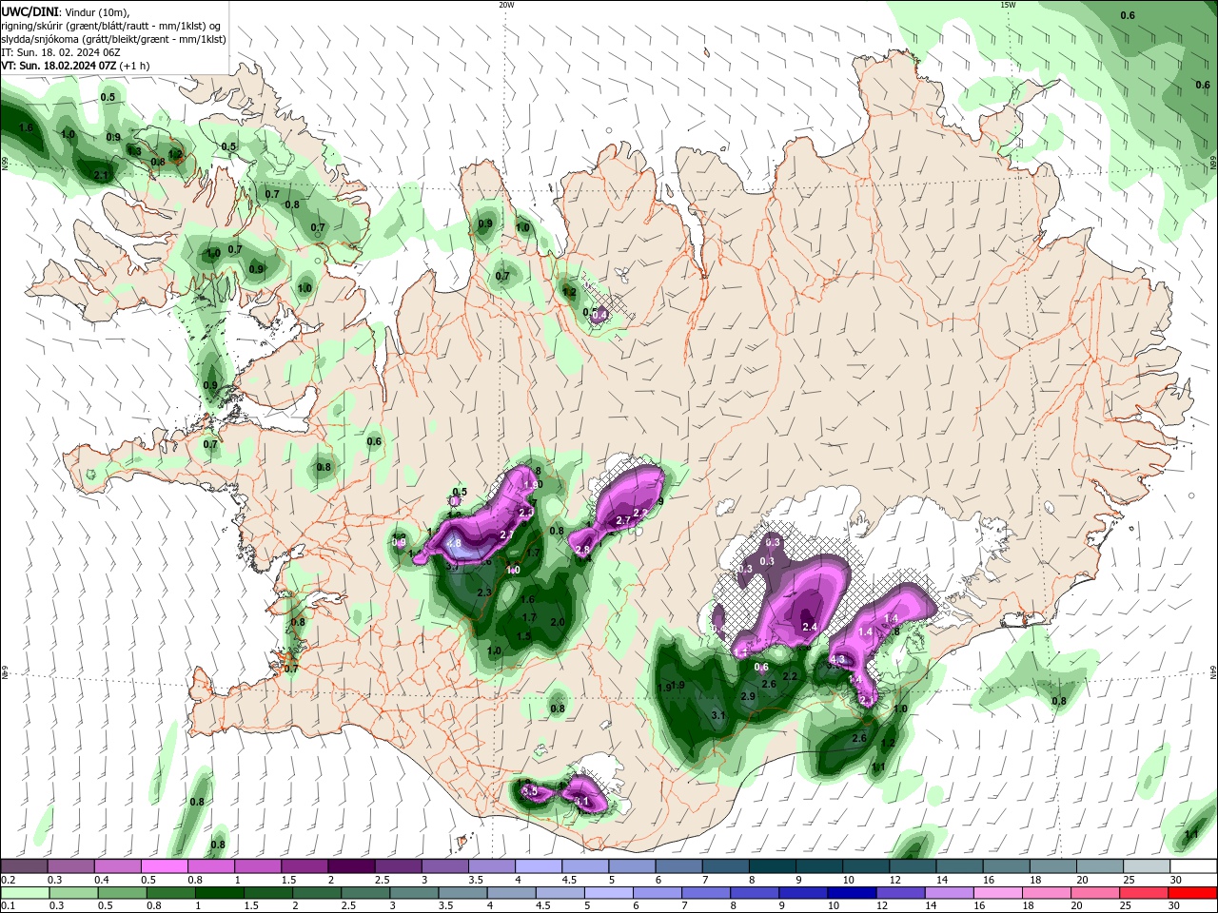This screenshot has width=1218, height=913.
Task: Click the '0.2' label on top legend row
Action: click(8, 880)
